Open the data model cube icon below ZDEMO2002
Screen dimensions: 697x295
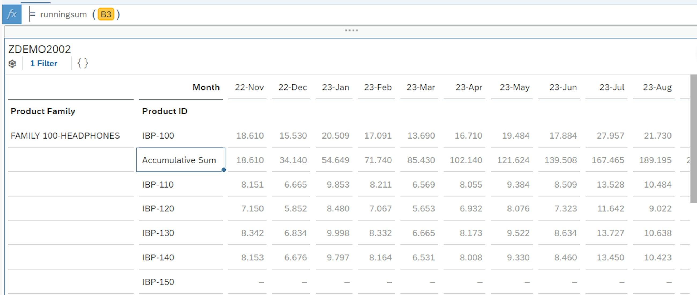pos(12,64)
